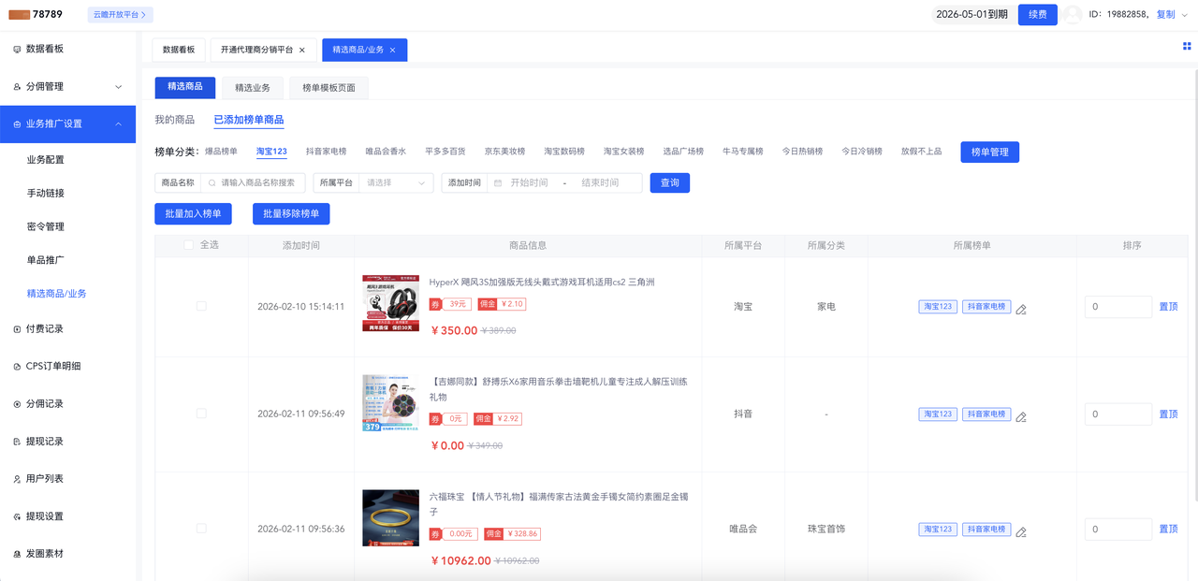The height and width of the screenshot is (581, 1198).
Task: Click the 开始时间 start date field
Action: pyautogui.click(x=529, y=183)
